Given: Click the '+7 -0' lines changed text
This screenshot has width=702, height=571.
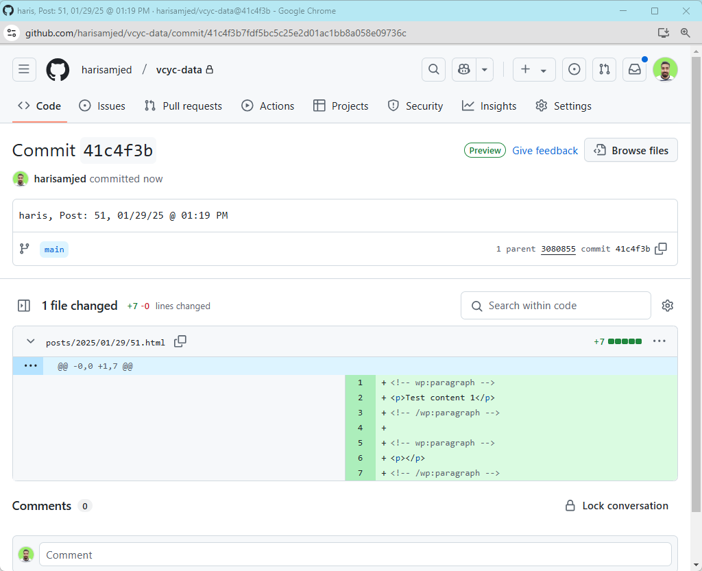Looking at the screenshot, I should coord(138,306).
